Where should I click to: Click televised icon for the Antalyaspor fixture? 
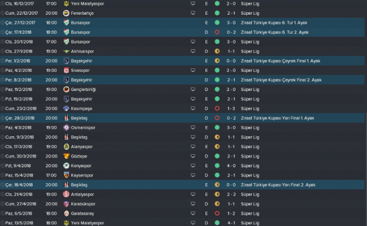click(193, 194)
